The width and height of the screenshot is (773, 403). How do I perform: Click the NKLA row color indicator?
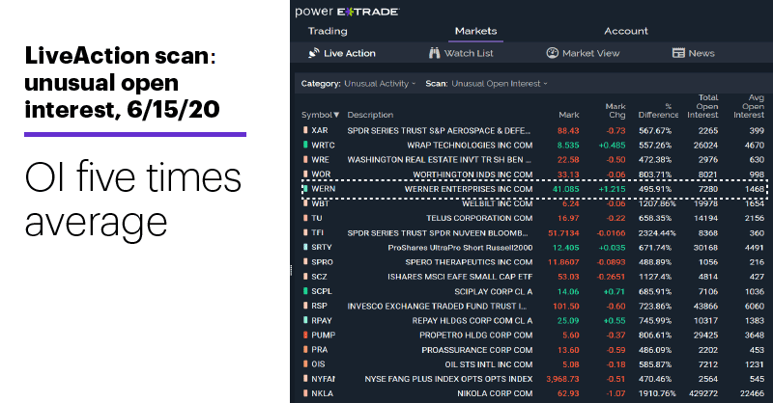click(x=305, y=393)
